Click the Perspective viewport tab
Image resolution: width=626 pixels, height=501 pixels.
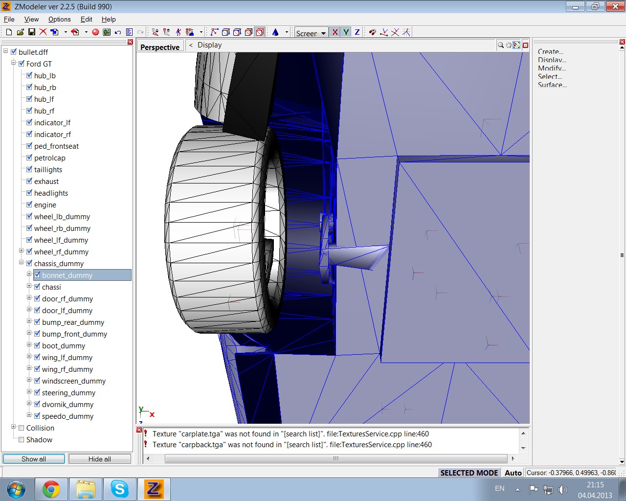pos(159,47)
